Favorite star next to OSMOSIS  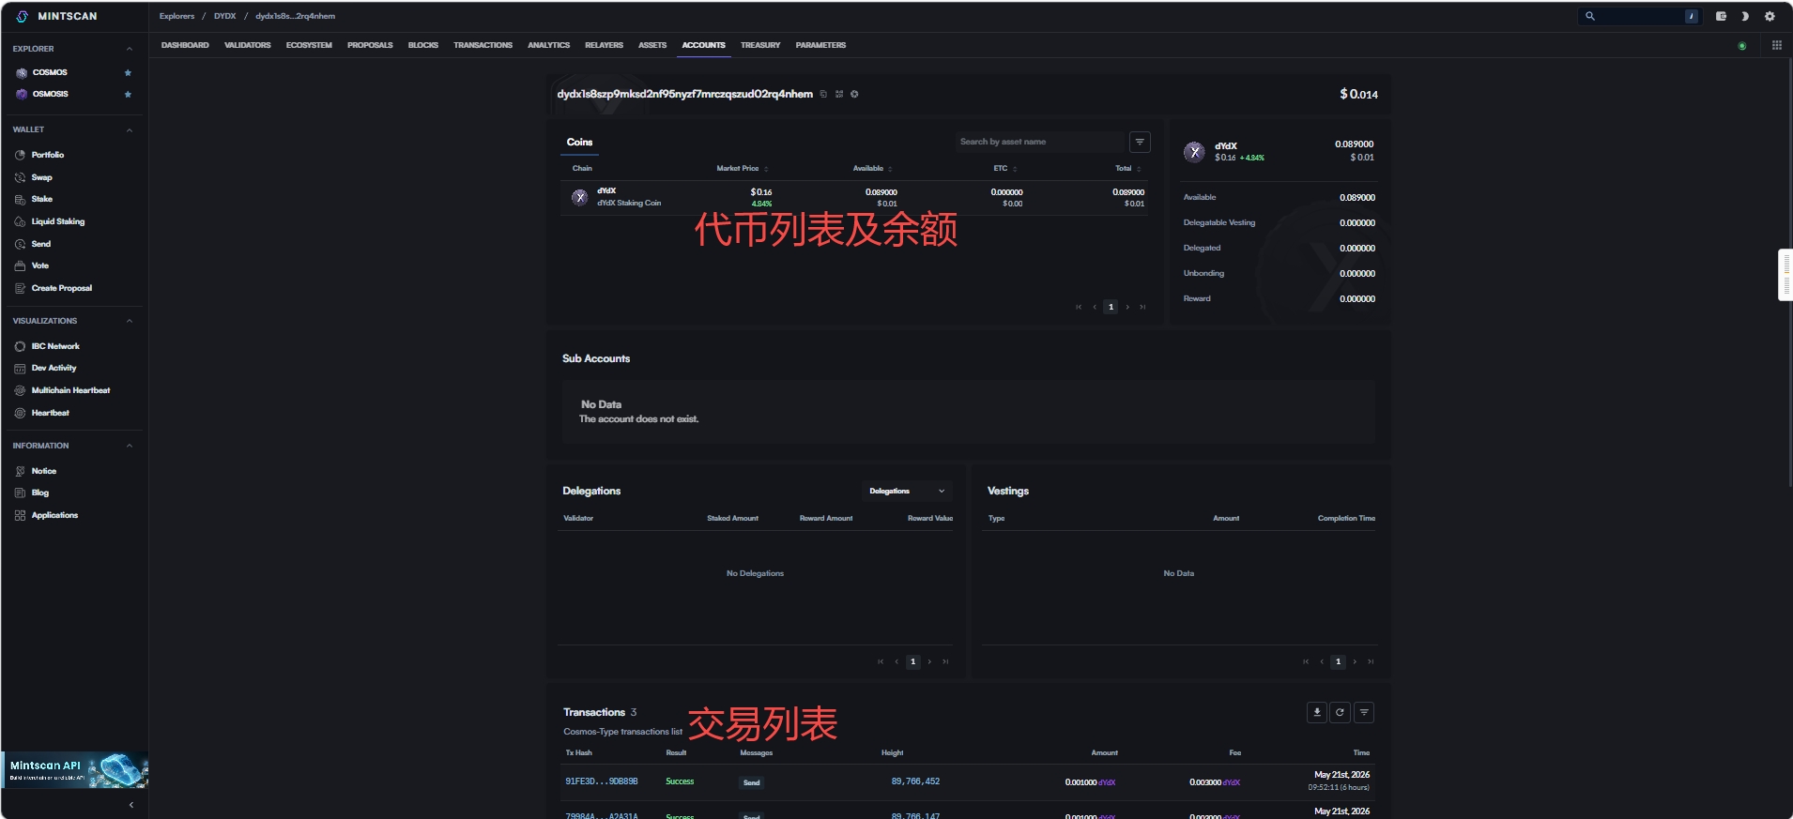pyautogui.click(x=128, y=94)
